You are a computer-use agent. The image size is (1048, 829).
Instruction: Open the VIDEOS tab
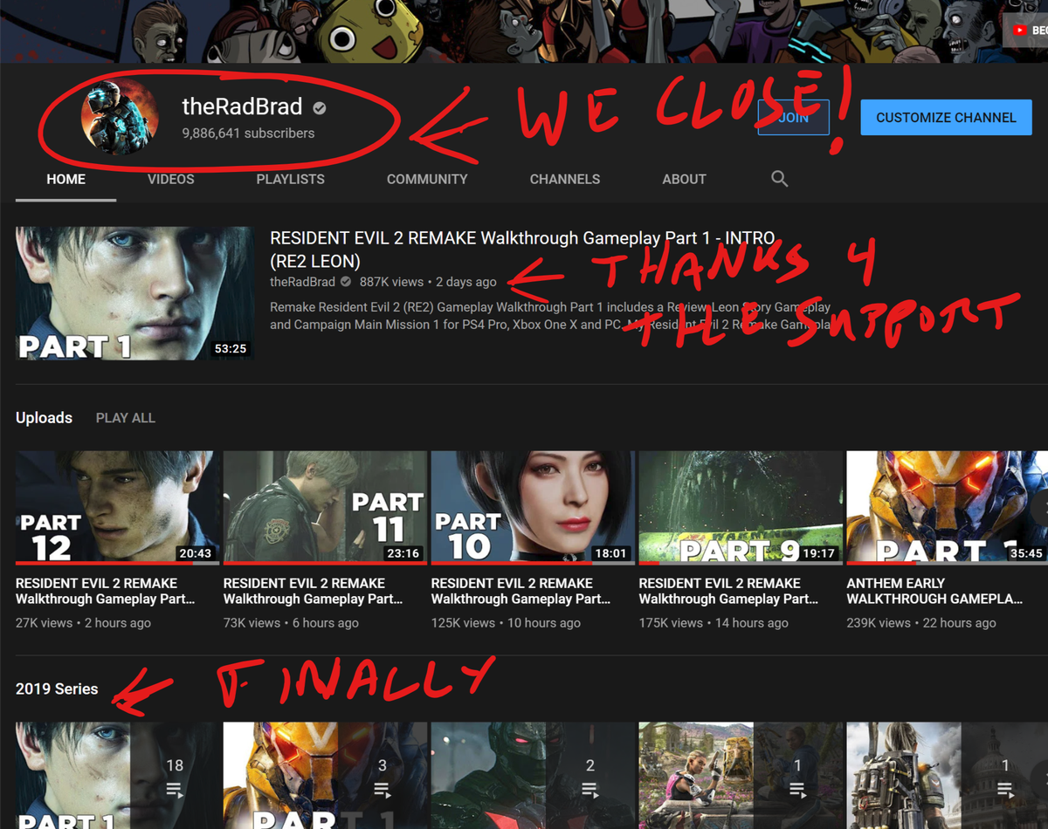(x=171, y=179)
